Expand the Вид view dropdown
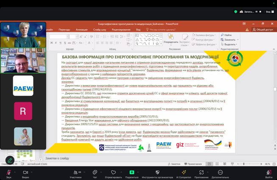This screenshot has width=277, height=180. (271, 12)
